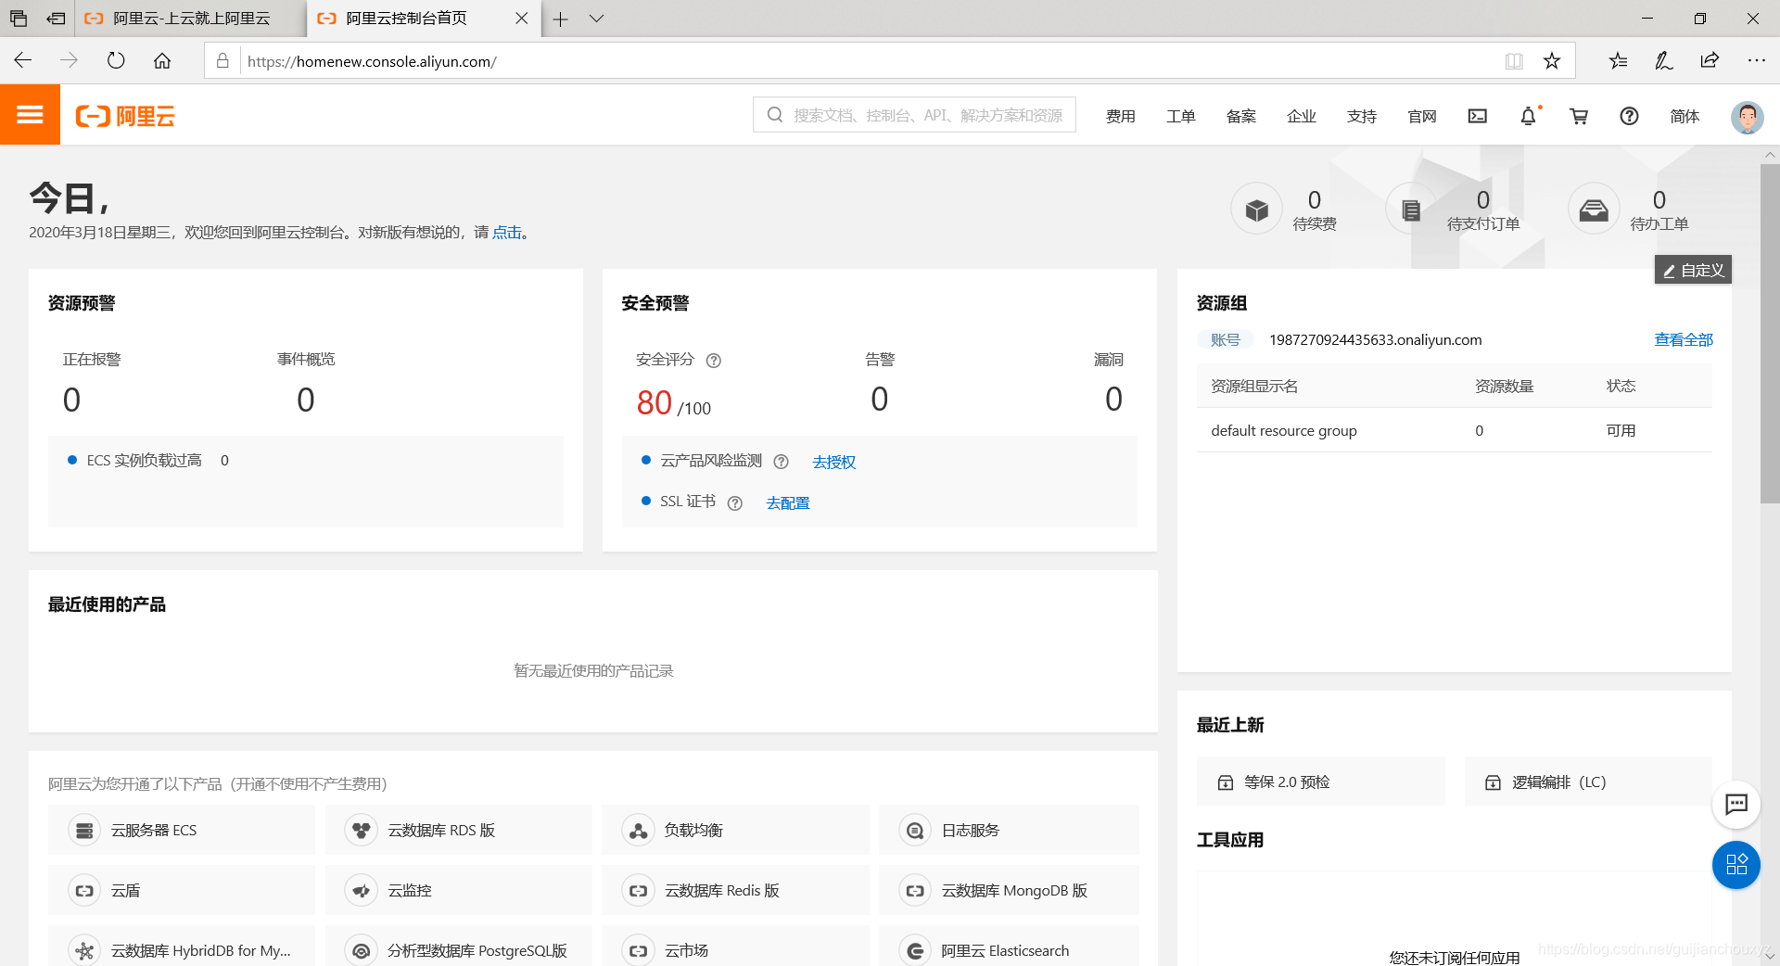
Task: Click the 自定义 customize button
Action: click(1693, 270)
